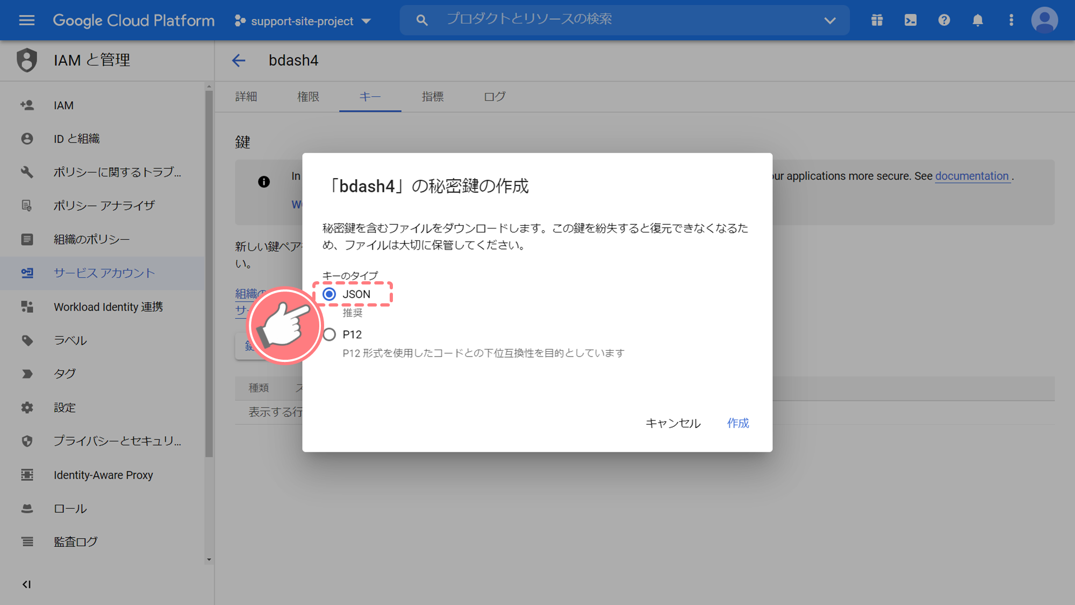The width and height of the screenshot is (1075, 605).
Task: Click the タグ arrow icon
Action: click(27, 374)
